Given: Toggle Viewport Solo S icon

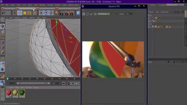Looking at the screenshot, I should (x=2, y=69).
